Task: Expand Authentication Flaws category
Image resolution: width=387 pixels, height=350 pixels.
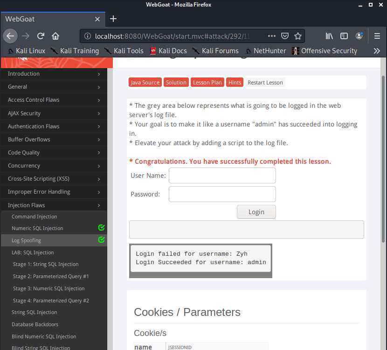Action: click(x=54, y=126)
